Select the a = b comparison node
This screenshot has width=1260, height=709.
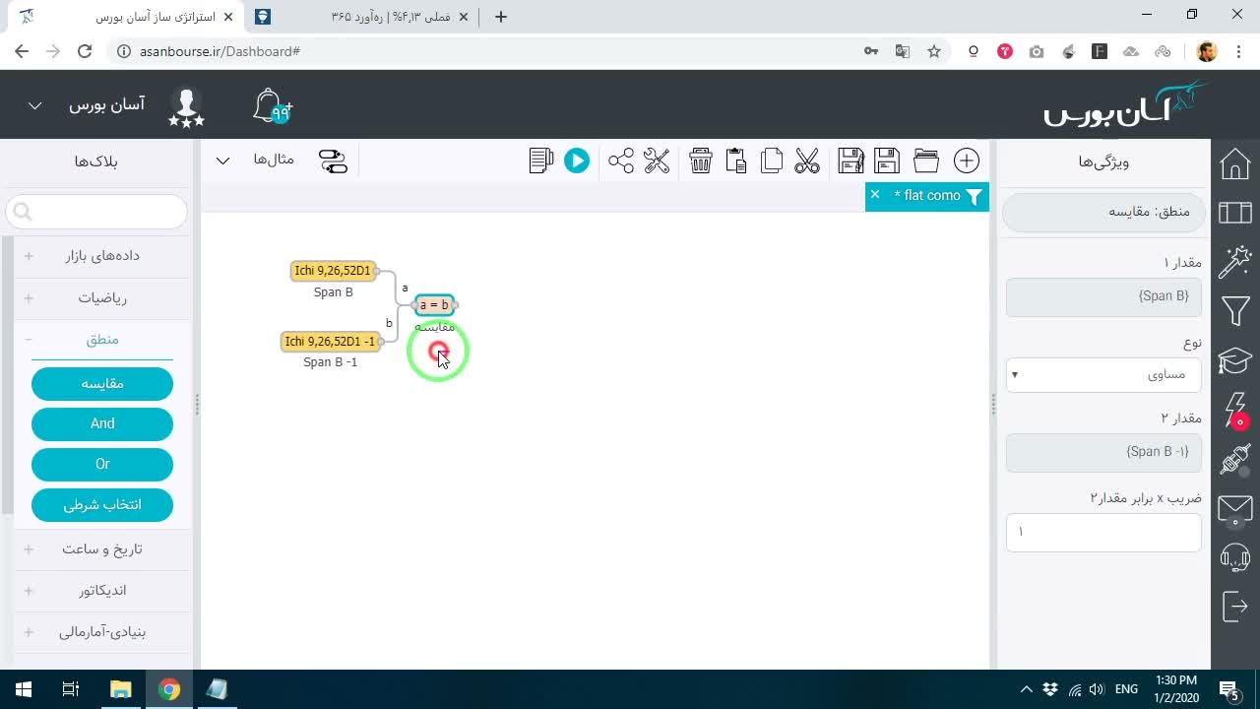coord(434,305)
